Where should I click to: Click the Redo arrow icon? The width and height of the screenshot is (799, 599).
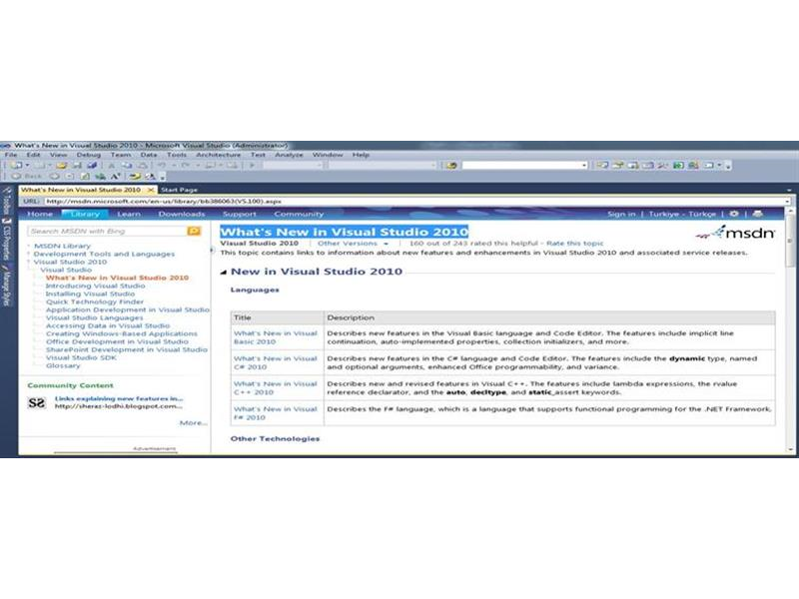(x=186, y=165)
